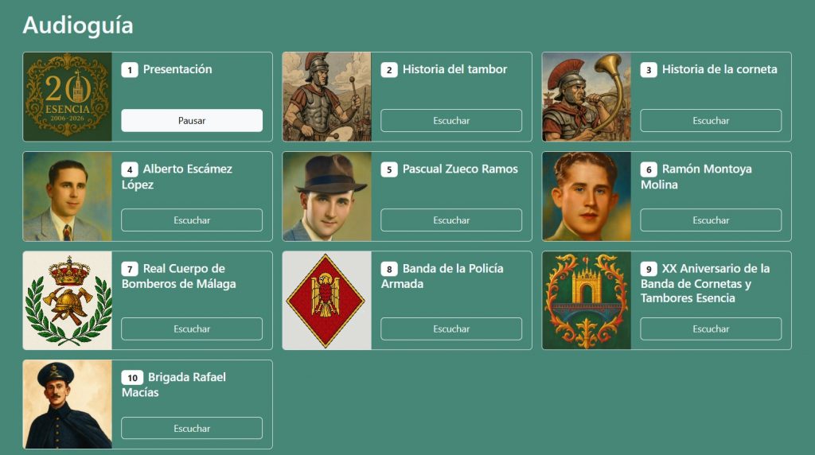Listen to Historia del tambor
The height and width of the screenshot is (455, 815).
pos(451,120)
